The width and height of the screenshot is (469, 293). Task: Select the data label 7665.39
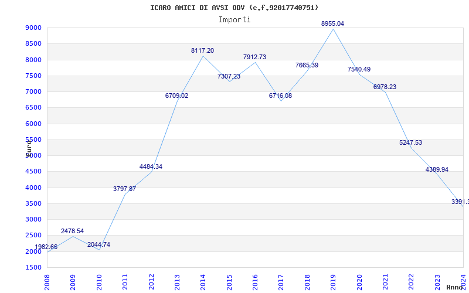[307, 65]
